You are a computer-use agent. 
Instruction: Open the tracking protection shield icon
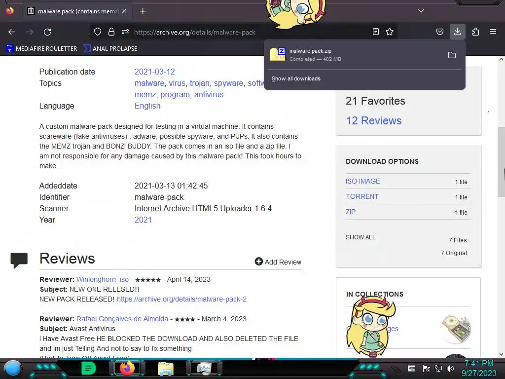click(98, 32)
